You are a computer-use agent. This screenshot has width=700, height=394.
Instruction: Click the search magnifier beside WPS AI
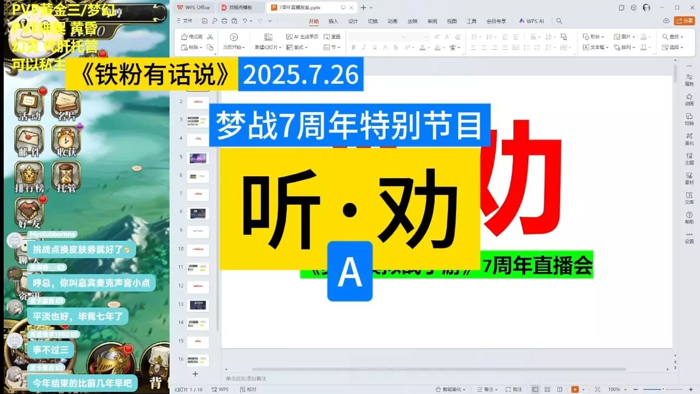pos(559,21)
